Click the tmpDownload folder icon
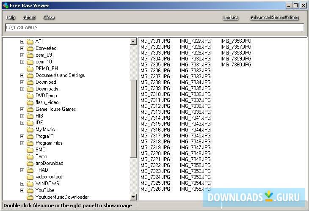Image resolution: width=309 pixels, height=211 pixels. click(30, 163)
